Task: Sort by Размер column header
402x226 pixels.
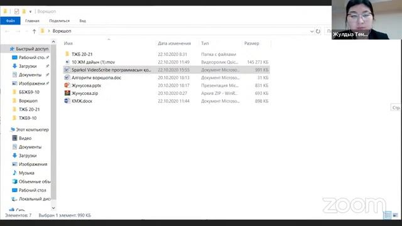Action: 251,43
